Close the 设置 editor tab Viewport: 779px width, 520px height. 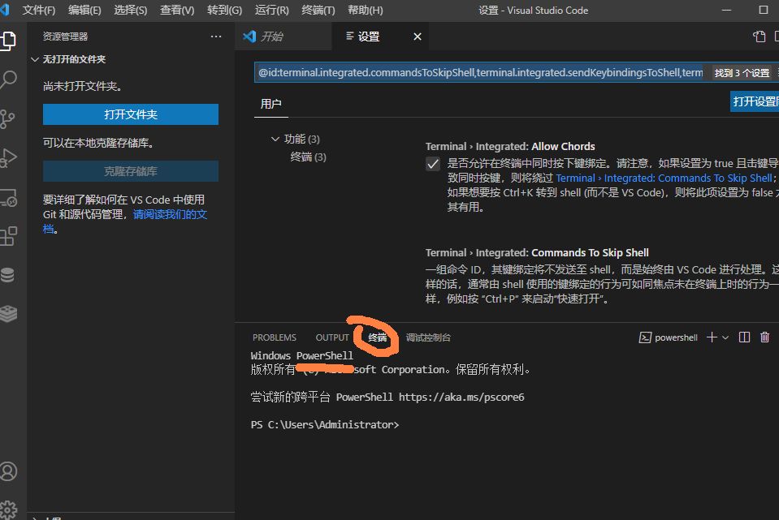pyautogui.click(x=418, y=37)
